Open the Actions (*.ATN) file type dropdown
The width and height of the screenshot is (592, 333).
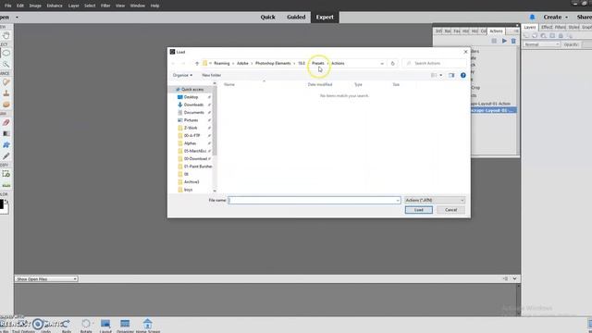[x=435, y=200]
